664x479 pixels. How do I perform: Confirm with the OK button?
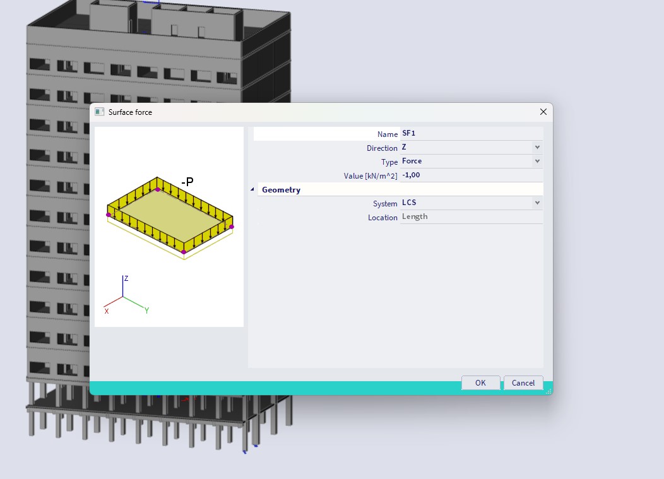click(x=480, y=382)
